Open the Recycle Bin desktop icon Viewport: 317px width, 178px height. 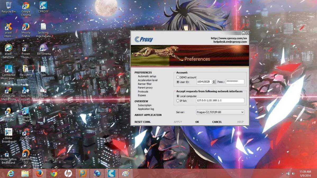point(8,7)
